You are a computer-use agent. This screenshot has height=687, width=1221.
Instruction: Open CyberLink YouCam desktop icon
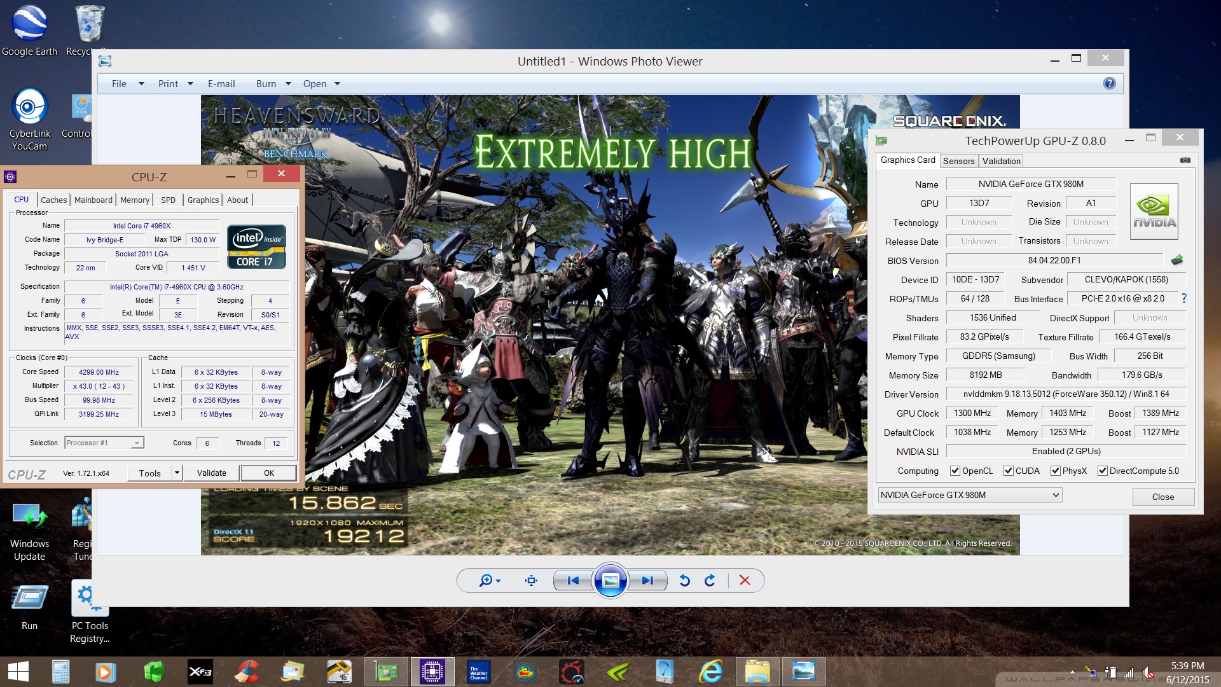pos(29,120)
